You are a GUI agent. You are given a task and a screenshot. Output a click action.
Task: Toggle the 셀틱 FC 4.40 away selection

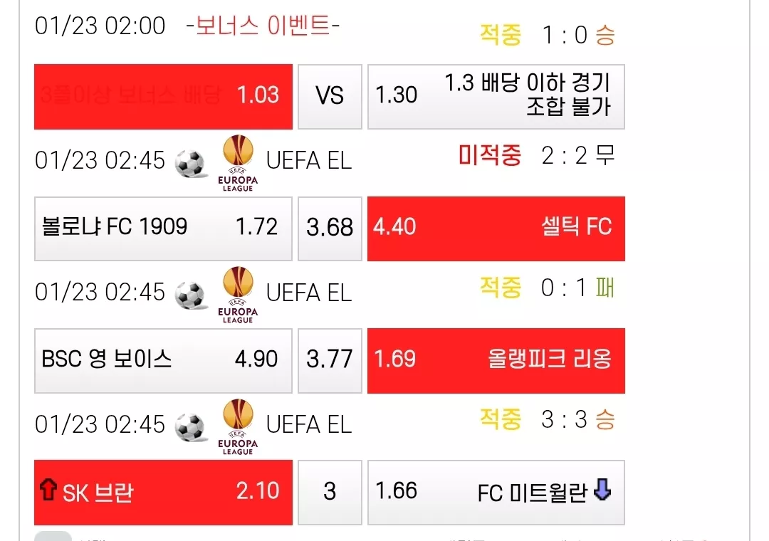496,229
